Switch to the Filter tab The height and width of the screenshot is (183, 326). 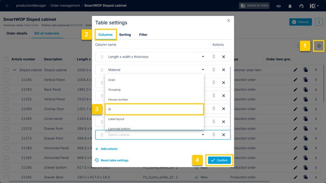[143, 35]
